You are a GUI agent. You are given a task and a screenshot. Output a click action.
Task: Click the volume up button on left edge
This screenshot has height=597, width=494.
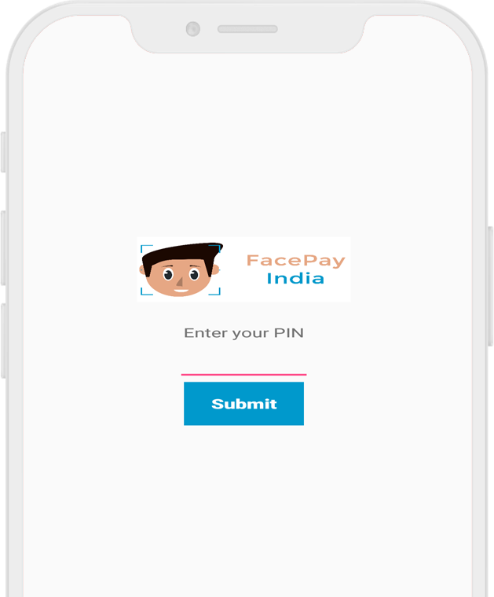[x=3, y=248]
